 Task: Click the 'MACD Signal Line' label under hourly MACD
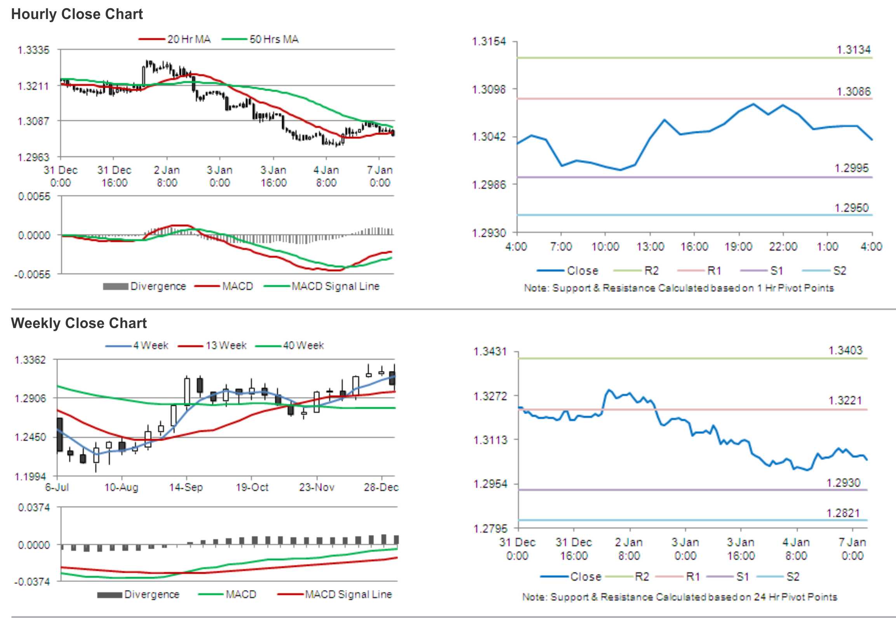coord(336,286)
